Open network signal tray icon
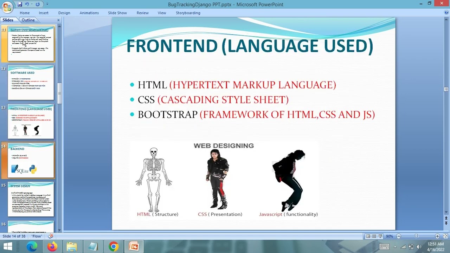Image resolution: width=450 pixels, height=253 pixels. (403, 247)
